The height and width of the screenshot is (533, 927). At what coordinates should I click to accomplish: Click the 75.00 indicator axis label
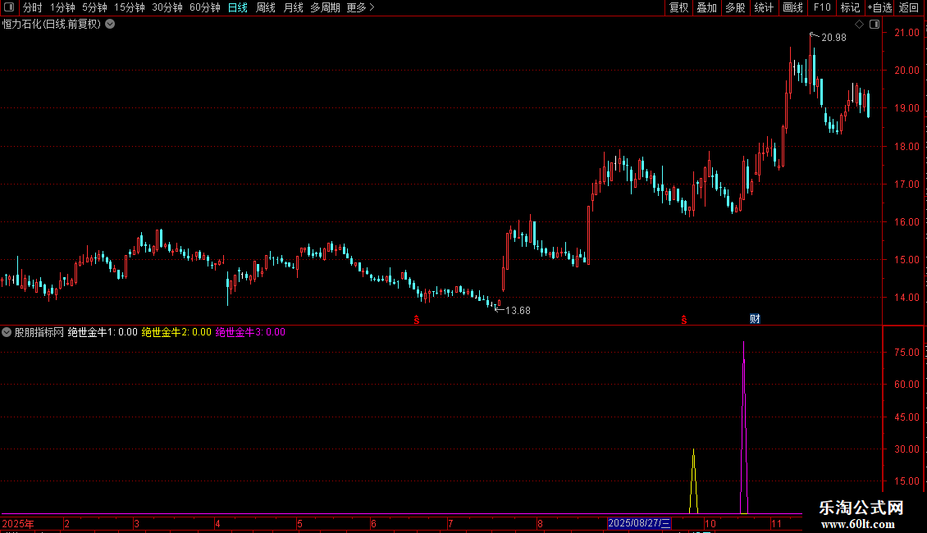pos(906,352)
